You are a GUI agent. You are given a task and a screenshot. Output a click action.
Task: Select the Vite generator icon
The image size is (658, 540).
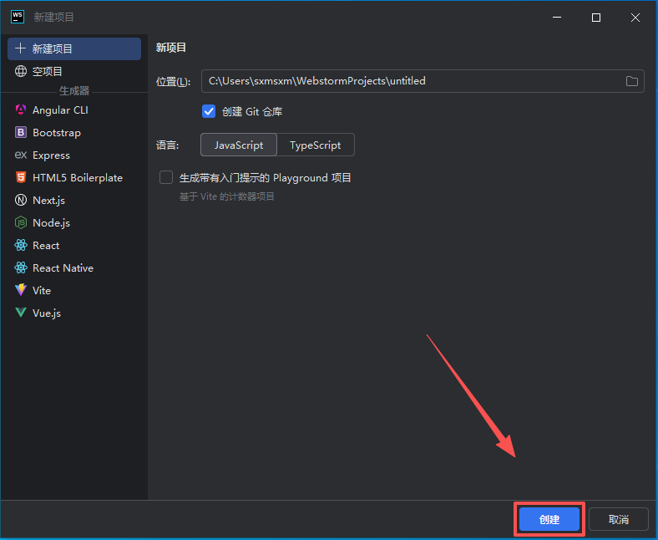click(x=21, y=290)
